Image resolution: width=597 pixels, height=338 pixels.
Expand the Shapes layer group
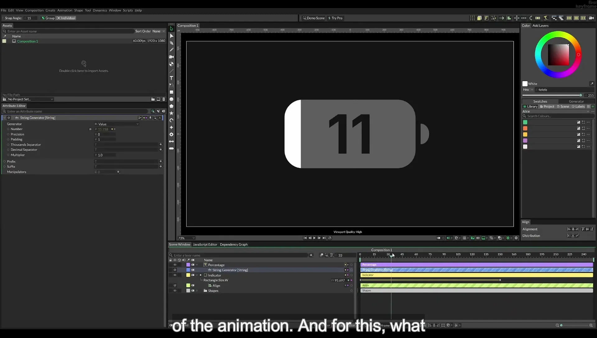197,291
